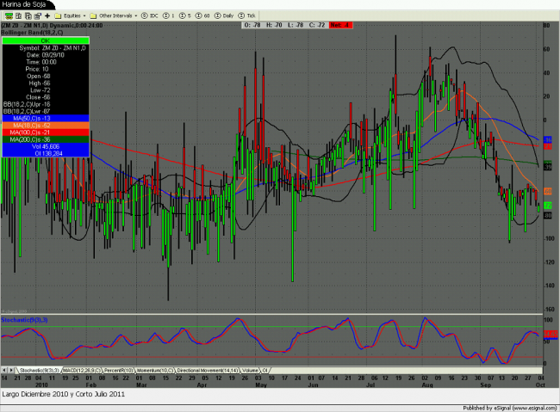Click the fourth toolbar properties icon

coord(38,15)
